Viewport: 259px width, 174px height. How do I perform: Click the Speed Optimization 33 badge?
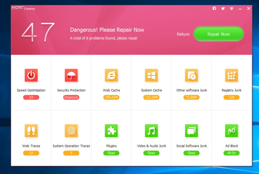(31, 97)
